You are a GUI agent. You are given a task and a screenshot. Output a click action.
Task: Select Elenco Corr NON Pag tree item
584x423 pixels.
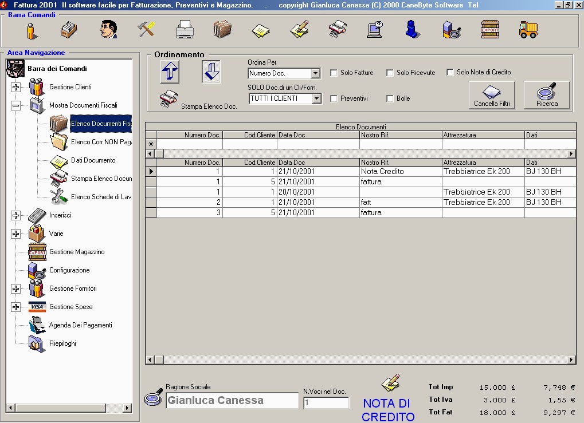(x=101, y=142)
